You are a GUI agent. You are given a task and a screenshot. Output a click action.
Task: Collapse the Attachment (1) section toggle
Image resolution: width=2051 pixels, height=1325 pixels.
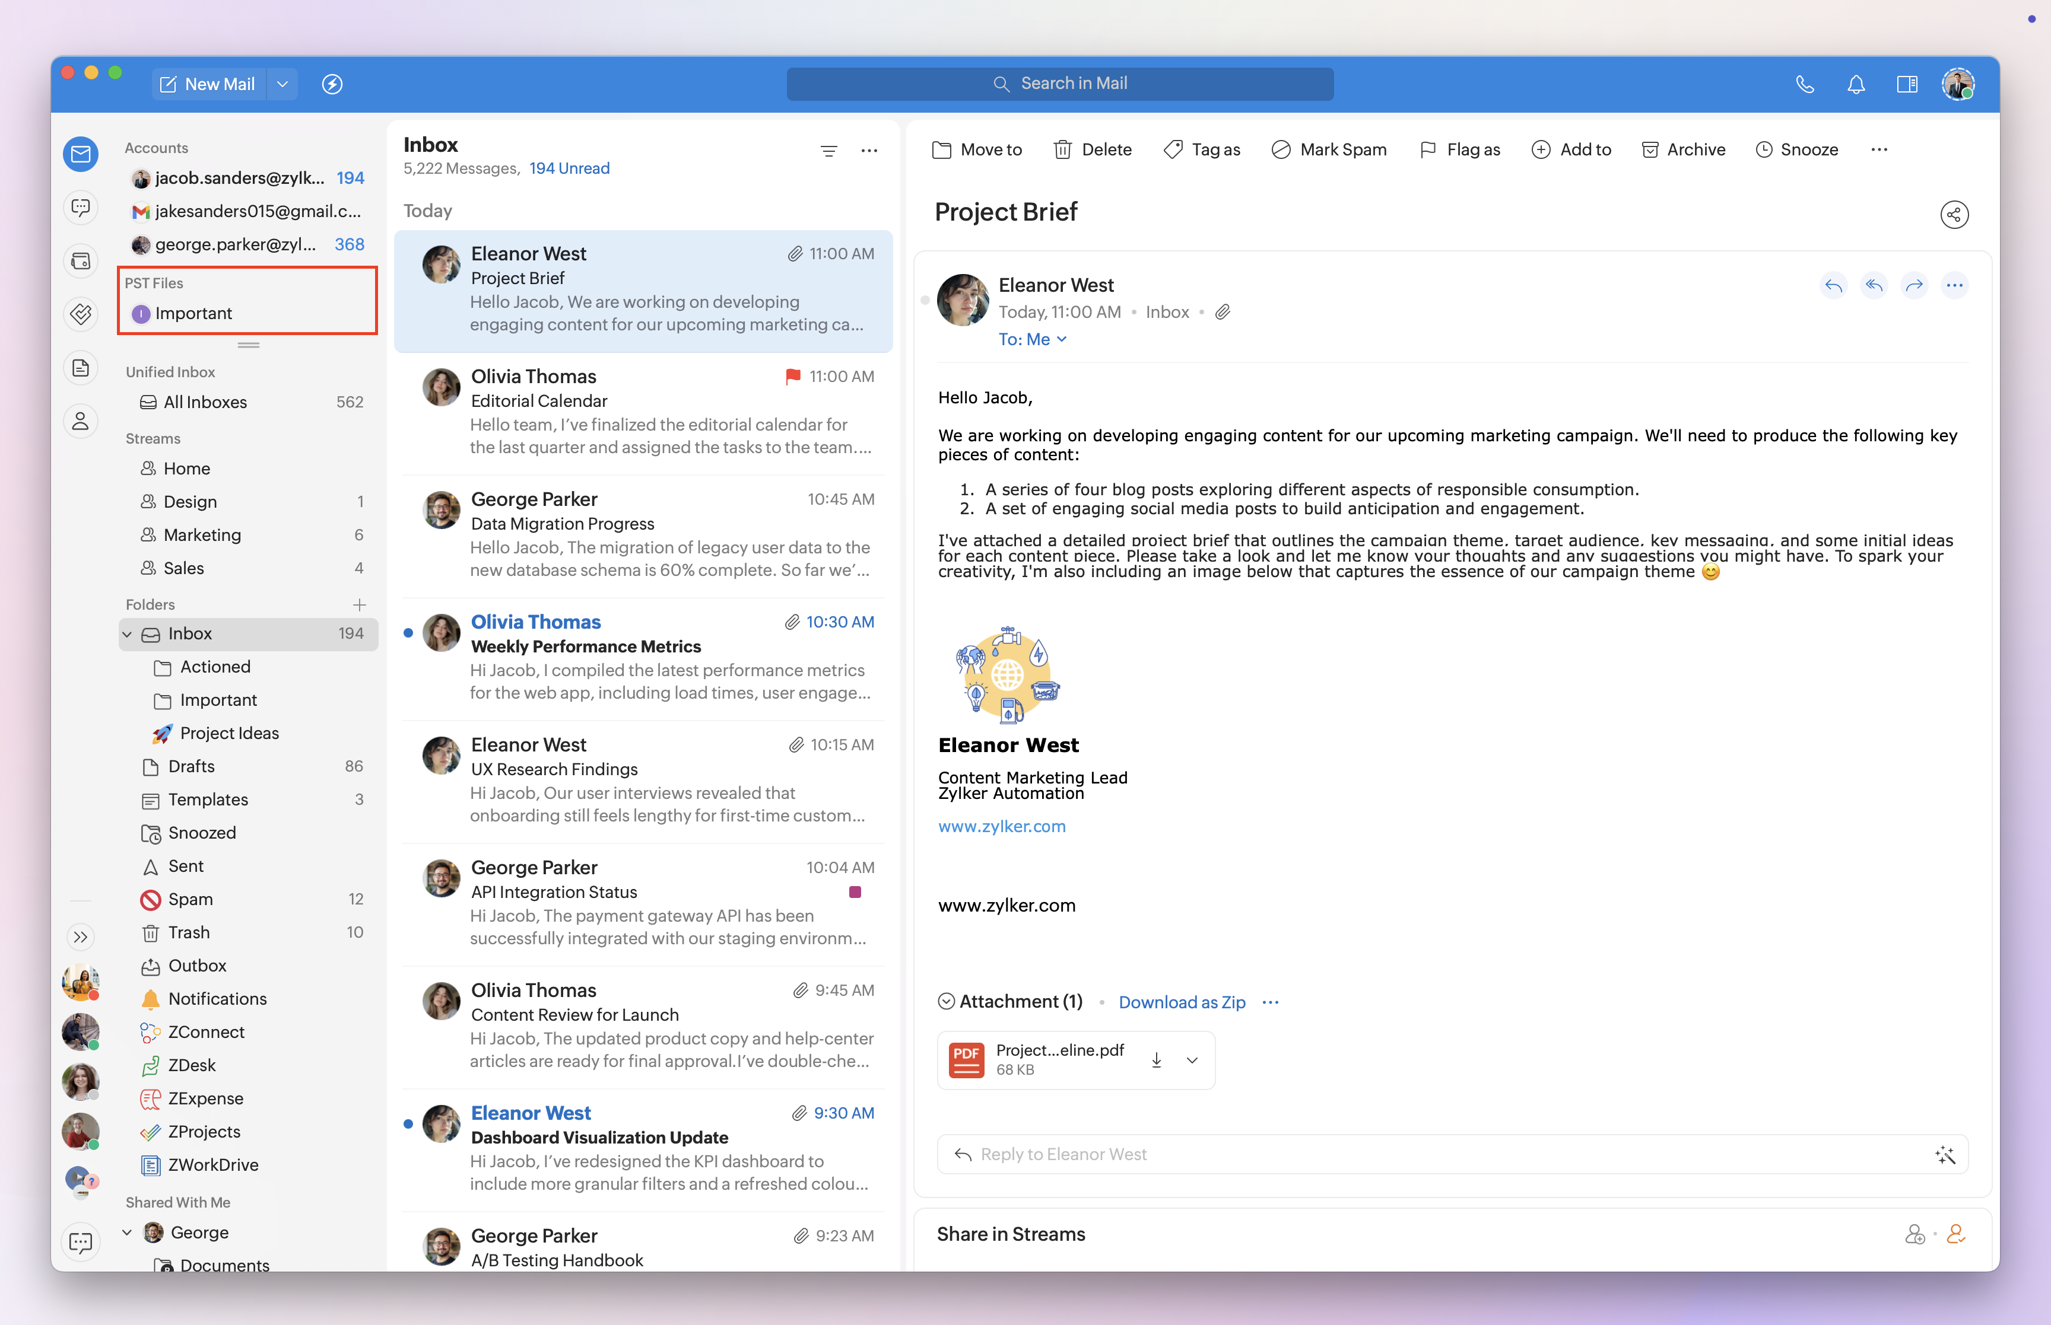pos(946,1002)
